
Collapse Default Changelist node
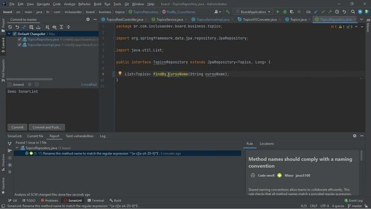point(9,34)
